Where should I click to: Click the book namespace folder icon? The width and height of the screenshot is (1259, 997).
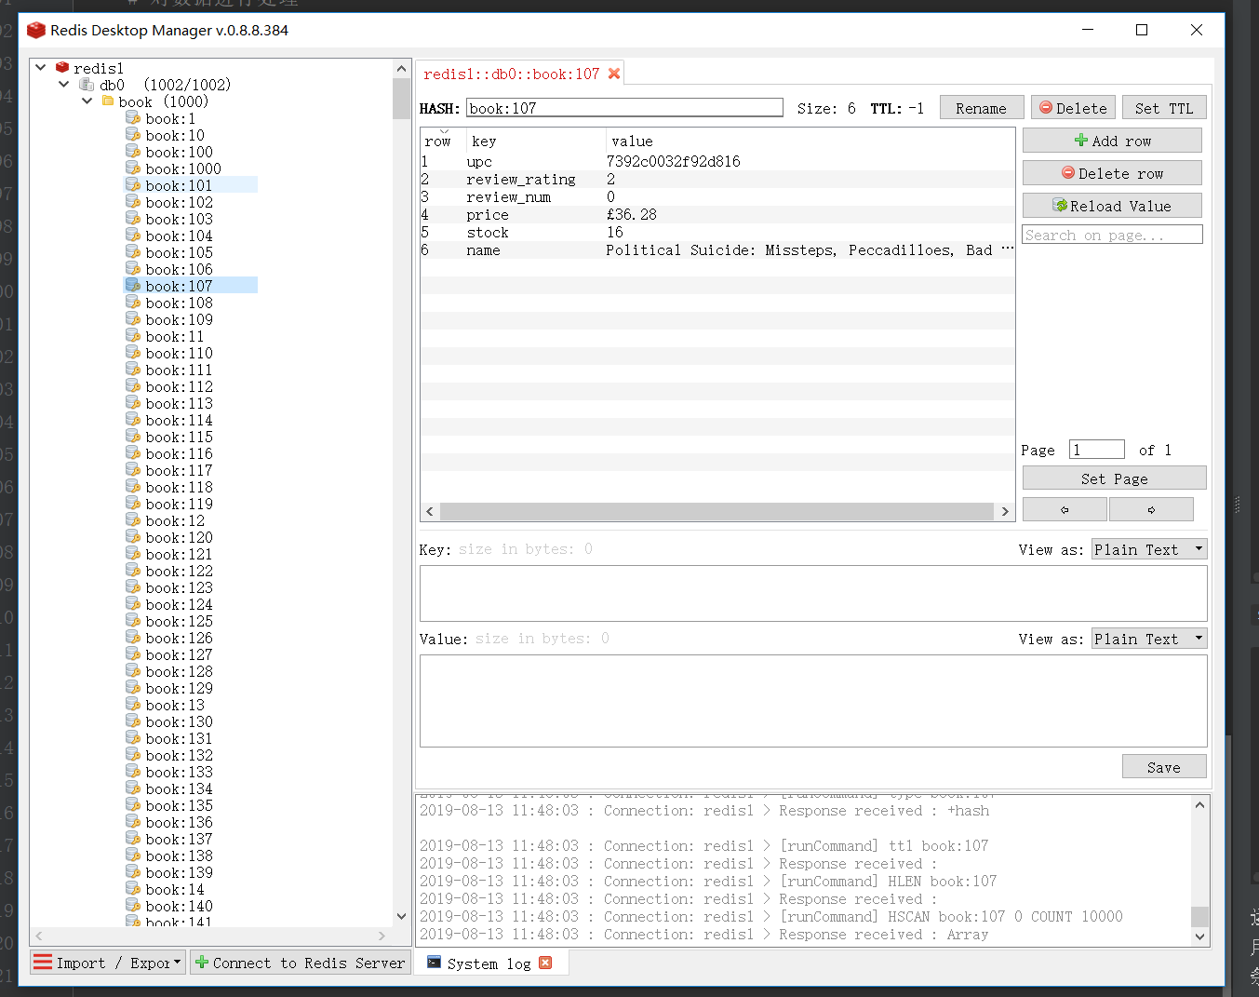pos(108,101)
